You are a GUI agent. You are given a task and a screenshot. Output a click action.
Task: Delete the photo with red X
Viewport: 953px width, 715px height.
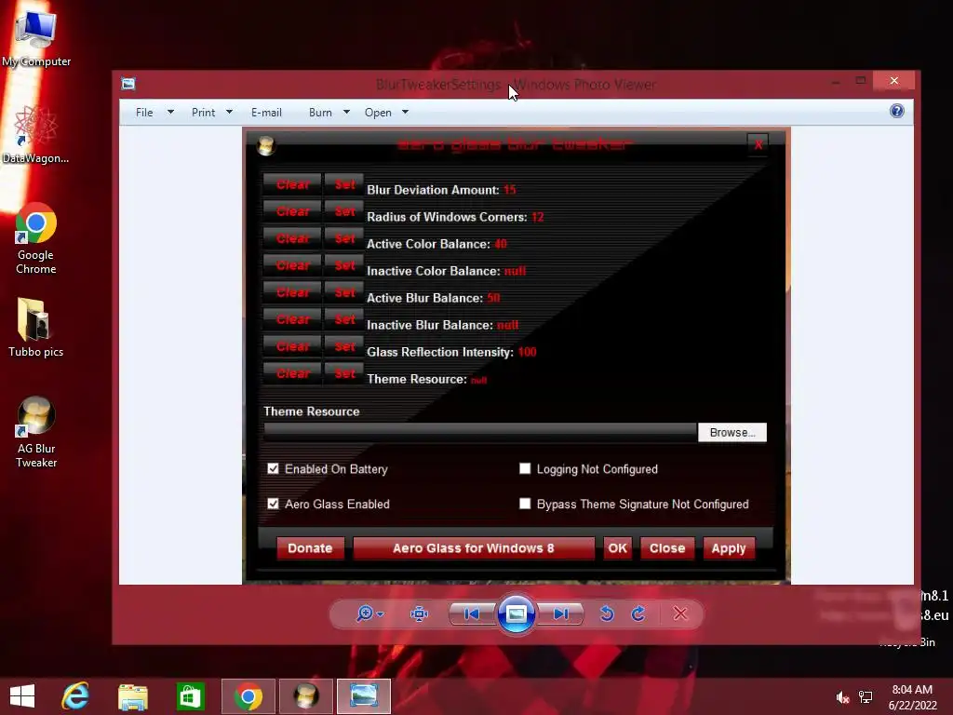pos(680,614)
